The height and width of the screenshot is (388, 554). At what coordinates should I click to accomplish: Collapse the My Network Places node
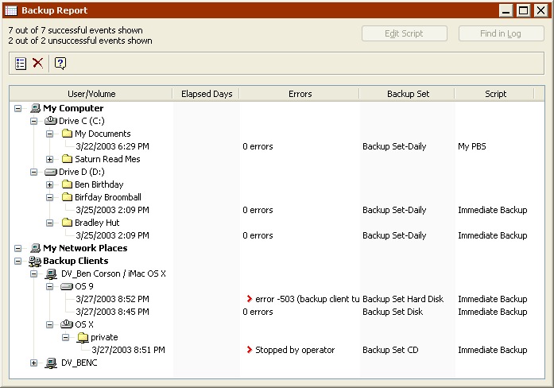point(17,248)
